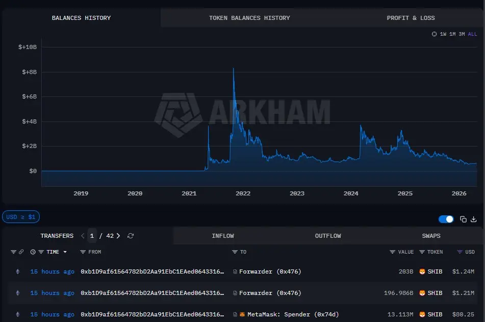Switch to the Outflow tab
This screenshot has height=322, width=485.
point(328,236)
